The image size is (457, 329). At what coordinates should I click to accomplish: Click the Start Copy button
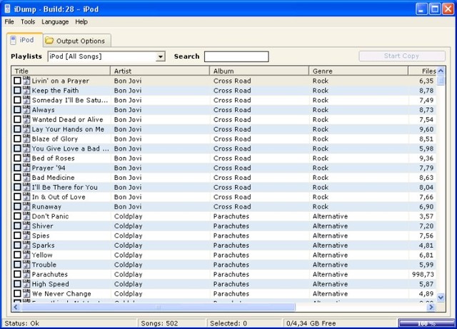click(x=402, y=56)
